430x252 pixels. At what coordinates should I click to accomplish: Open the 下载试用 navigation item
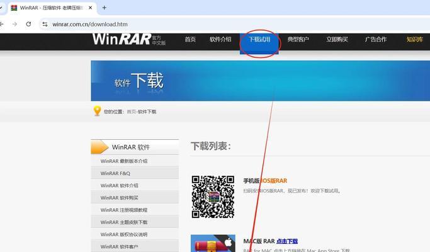pos(259,39)
